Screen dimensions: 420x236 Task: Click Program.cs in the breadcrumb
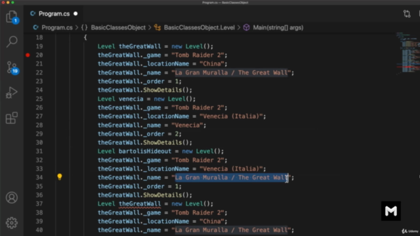[x=57, y=28]
